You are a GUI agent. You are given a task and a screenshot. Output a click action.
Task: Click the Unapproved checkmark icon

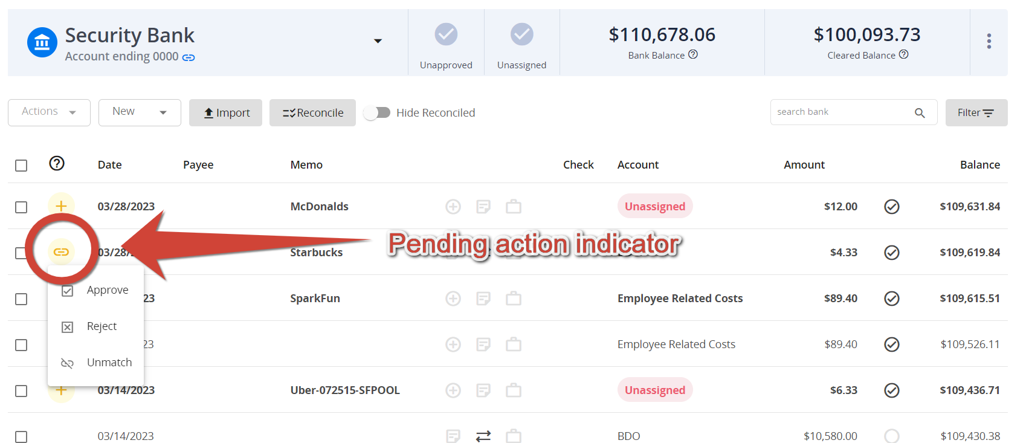(x=446, y=34)
